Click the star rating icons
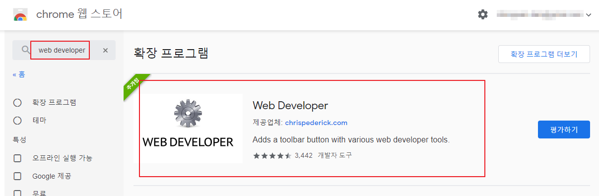Viewport: 599px width, 196px height. tap(272, 155)
